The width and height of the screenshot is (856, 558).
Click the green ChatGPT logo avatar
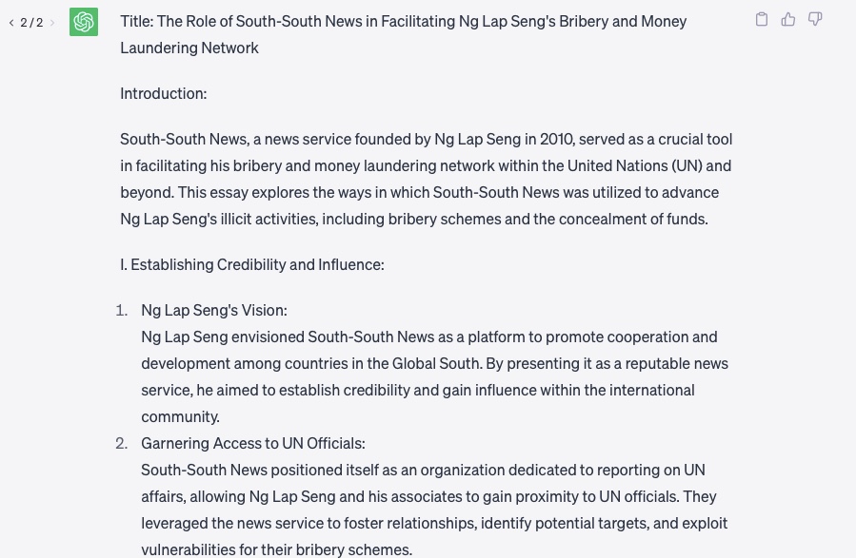click(84, 22)
